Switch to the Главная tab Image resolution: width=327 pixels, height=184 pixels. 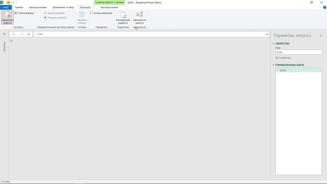(19, 7)
